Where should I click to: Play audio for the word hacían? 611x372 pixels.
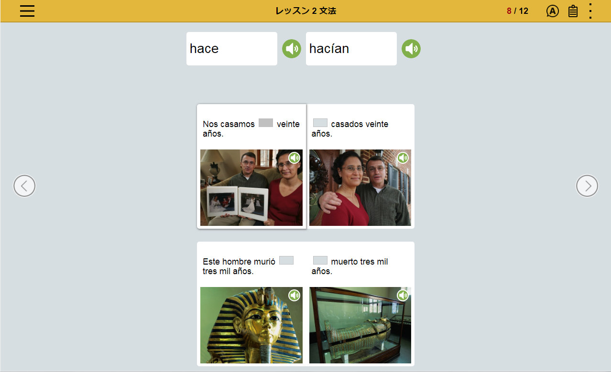point(411,49)
